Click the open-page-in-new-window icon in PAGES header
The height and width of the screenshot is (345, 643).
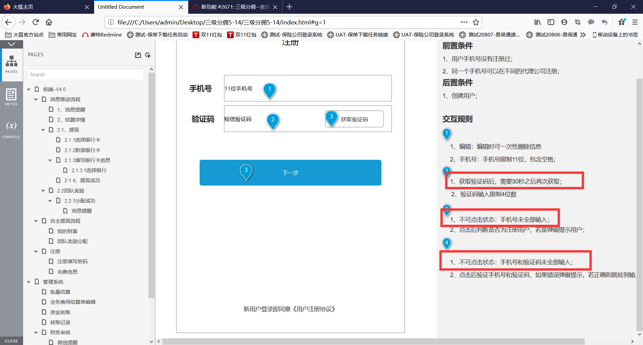(138, 55)
